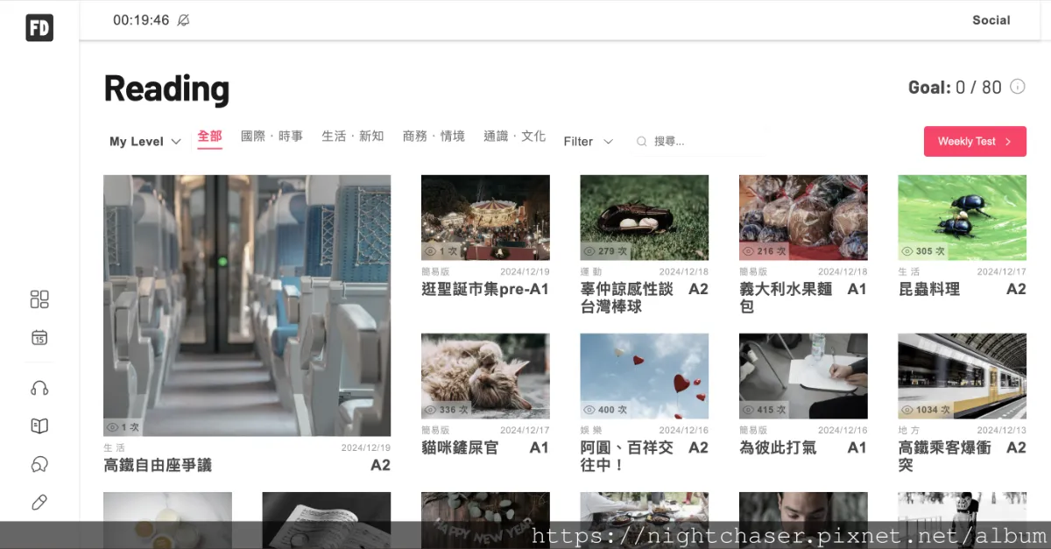Open the dashboard grid icon in sidebar
1051x549 pixels.
coord(39,299)
